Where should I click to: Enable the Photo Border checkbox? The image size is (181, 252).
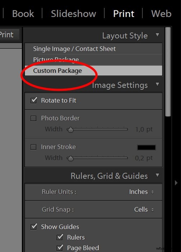tap(33, 118)
